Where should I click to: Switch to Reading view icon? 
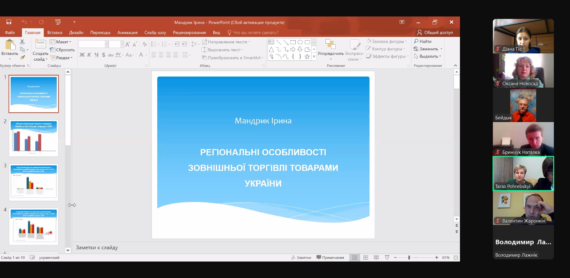376,258
